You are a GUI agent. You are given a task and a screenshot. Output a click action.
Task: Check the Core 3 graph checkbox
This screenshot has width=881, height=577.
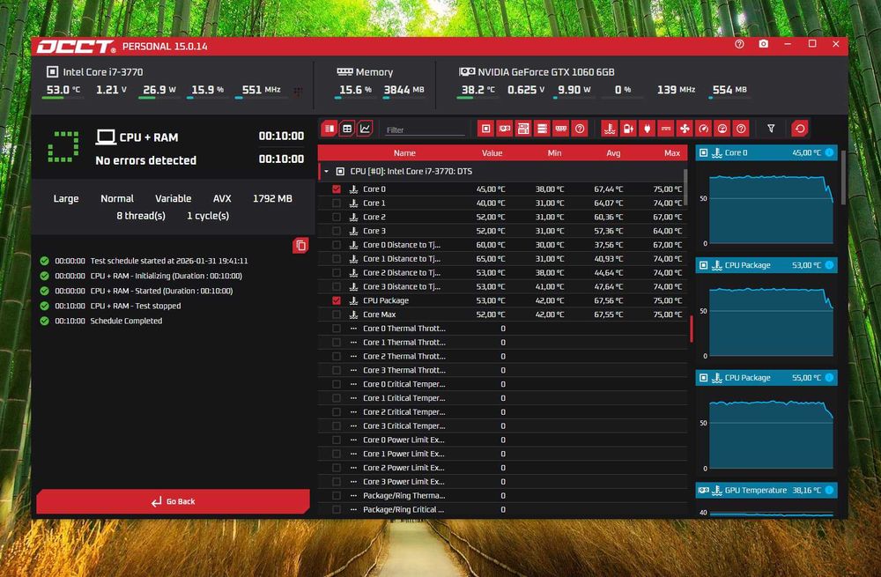tap(336, 231)
